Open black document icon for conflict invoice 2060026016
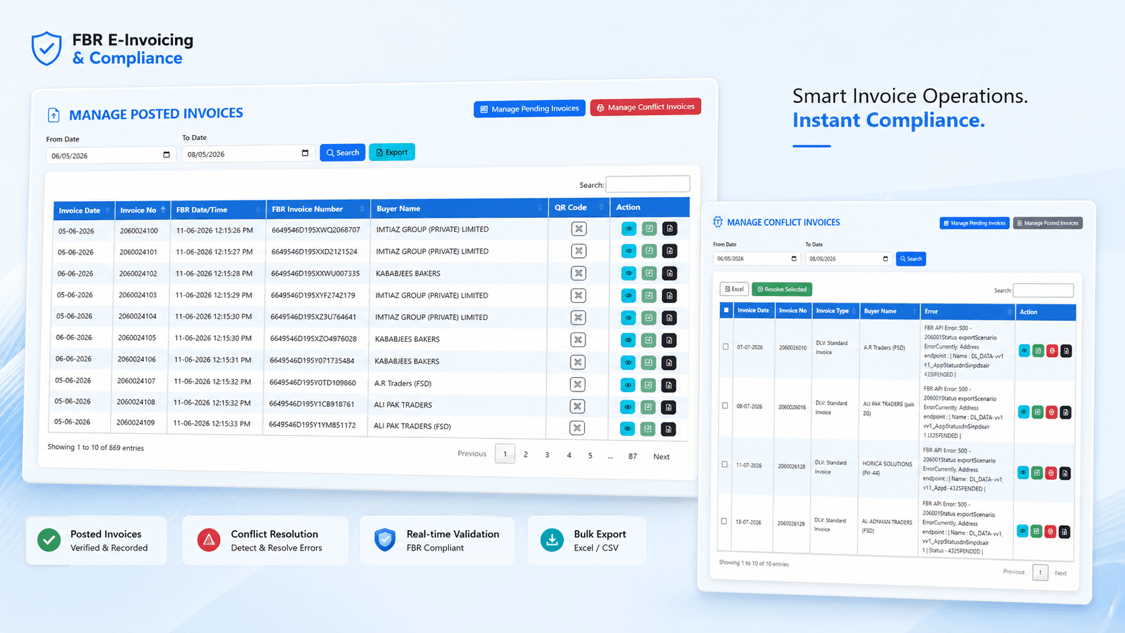Image resolution: width=1125 pixels, height=633 pixels. click(1066, 412)
